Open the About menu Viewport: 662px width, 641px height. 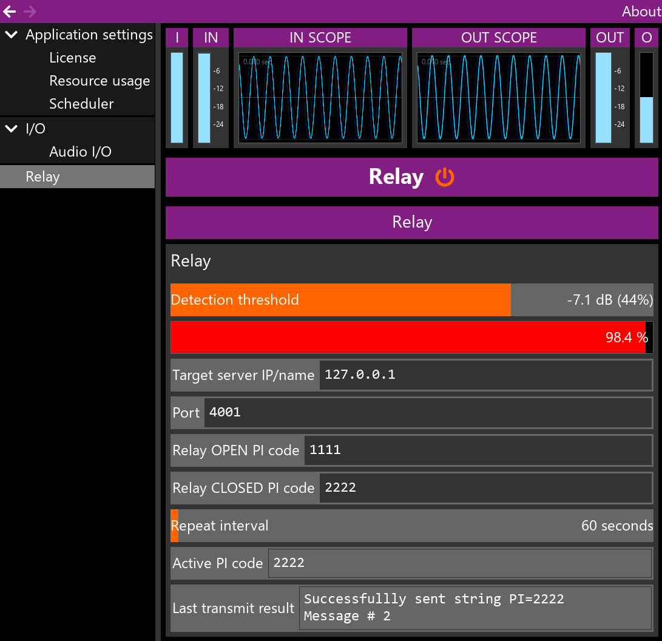(x=640, y=11)
